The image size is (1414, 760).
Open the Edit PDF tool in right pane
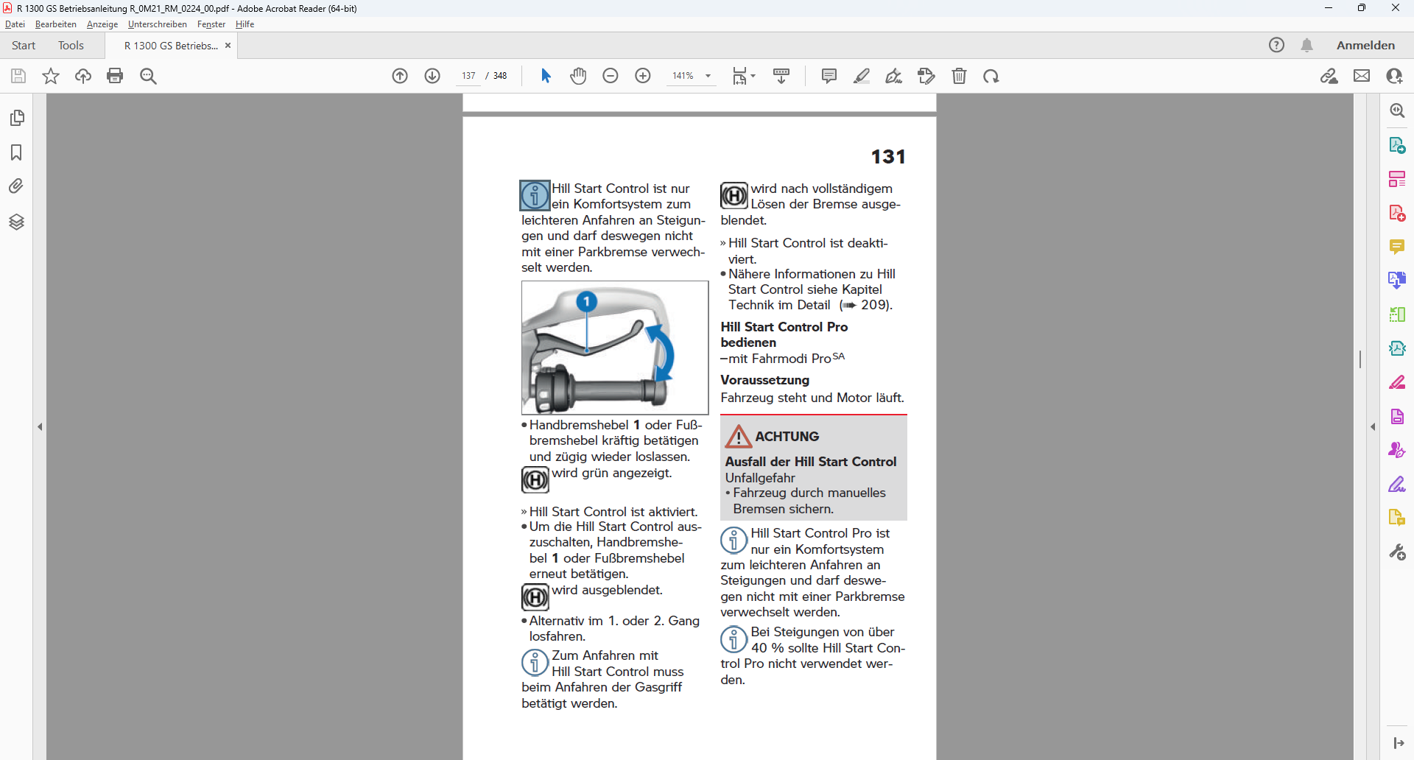[1397, 179]
